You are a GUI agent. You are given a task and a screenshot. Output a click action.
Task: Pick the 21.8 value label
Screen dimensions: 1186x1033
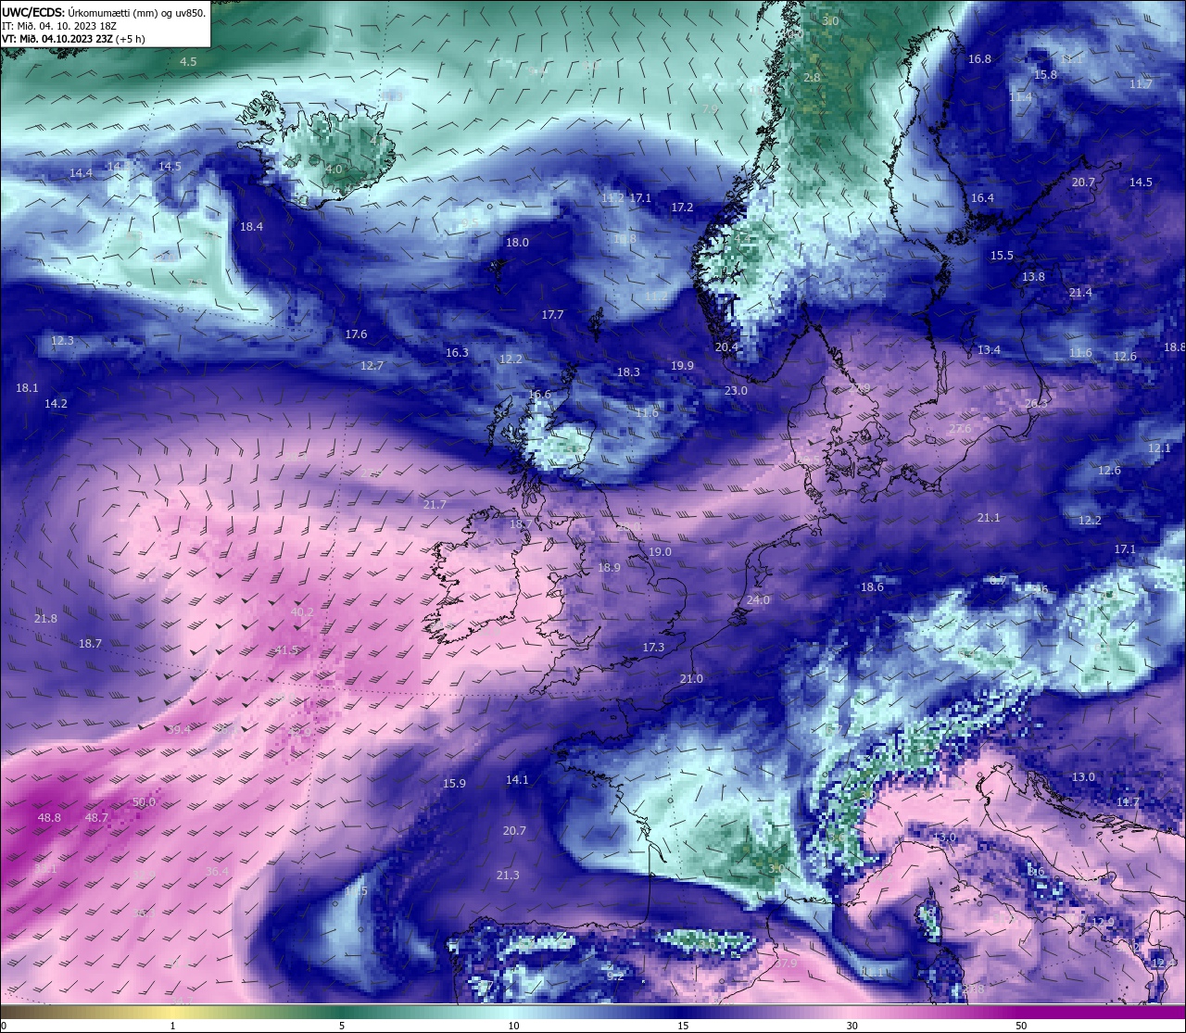point(45,619)
